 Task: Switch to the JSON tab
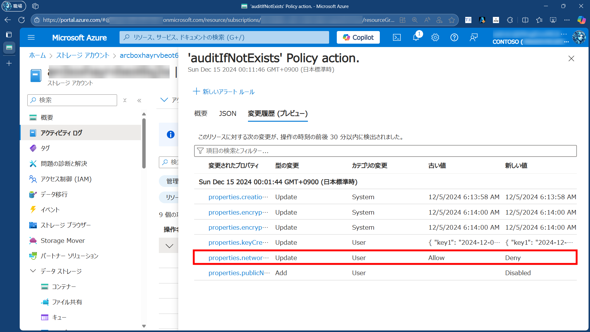coord(227,113)
